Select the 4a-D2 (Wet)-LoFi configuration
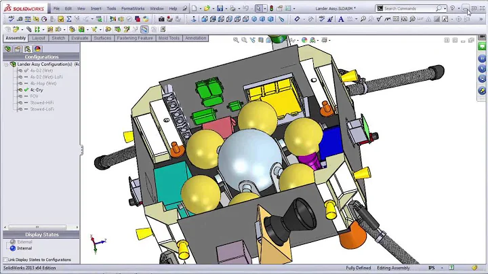Viewport: 488px width, 274px height. coord(46,77)
